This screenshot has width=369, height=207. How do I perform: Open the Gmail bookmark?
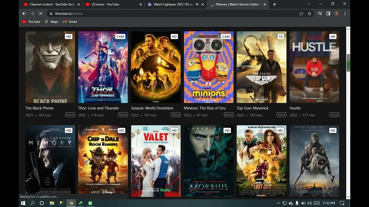tap(70, 22)
